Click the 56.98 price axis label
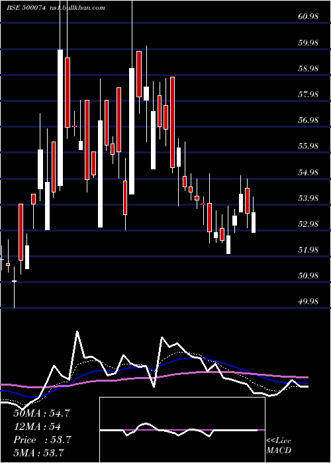331x463 pixels. point(308,120)
